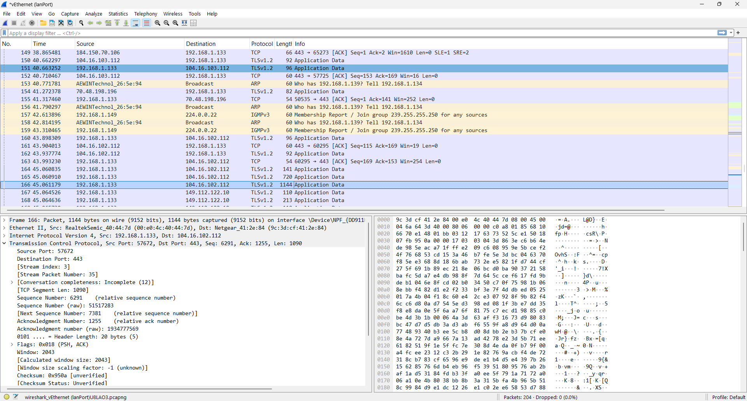Collapse the Transmission Control Protocol node

(x=4, y=243)
